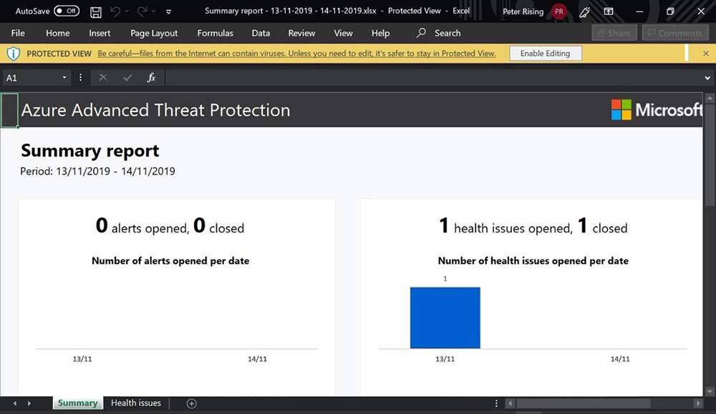Click the vertical scrollbar thumb
This screenshot has width=716, height=414.
tap(710, 155)
